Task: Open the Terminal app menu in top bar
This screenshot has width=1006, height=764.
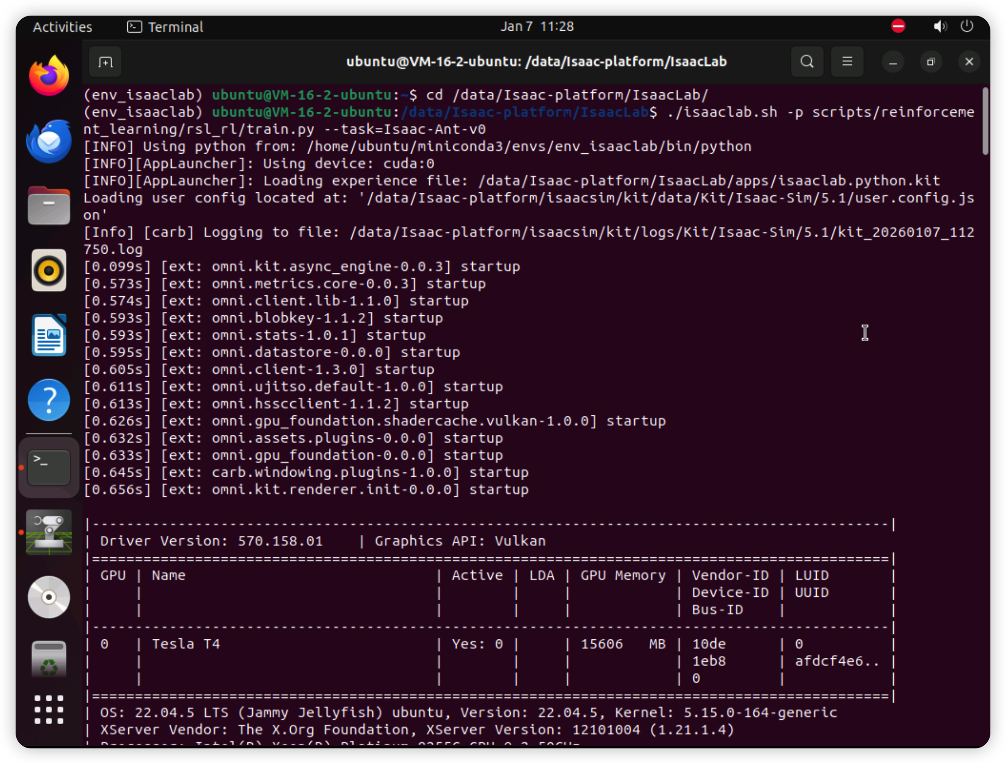Action: pos(165,27)
